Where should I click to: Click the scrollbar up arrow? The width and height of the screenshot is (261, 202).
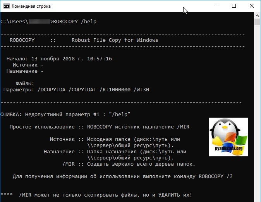coord(258,15)
